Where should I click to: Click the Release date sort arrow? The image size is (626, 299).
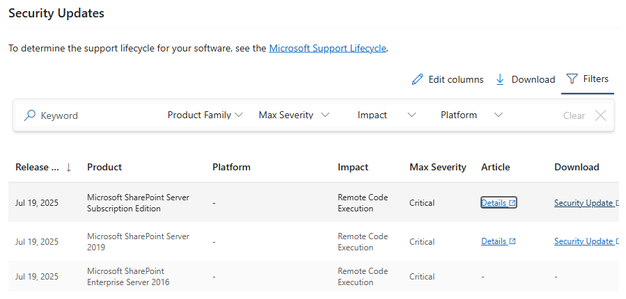[x=68, y=167]
